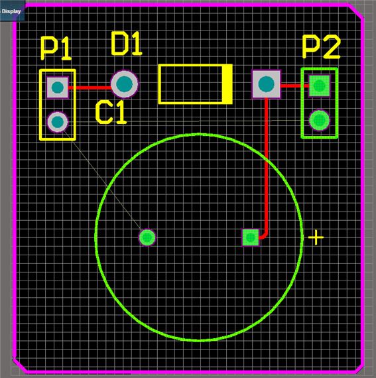
Task: Select the P1 designator text
Action: pyautogui.click(x=56, y=48)
